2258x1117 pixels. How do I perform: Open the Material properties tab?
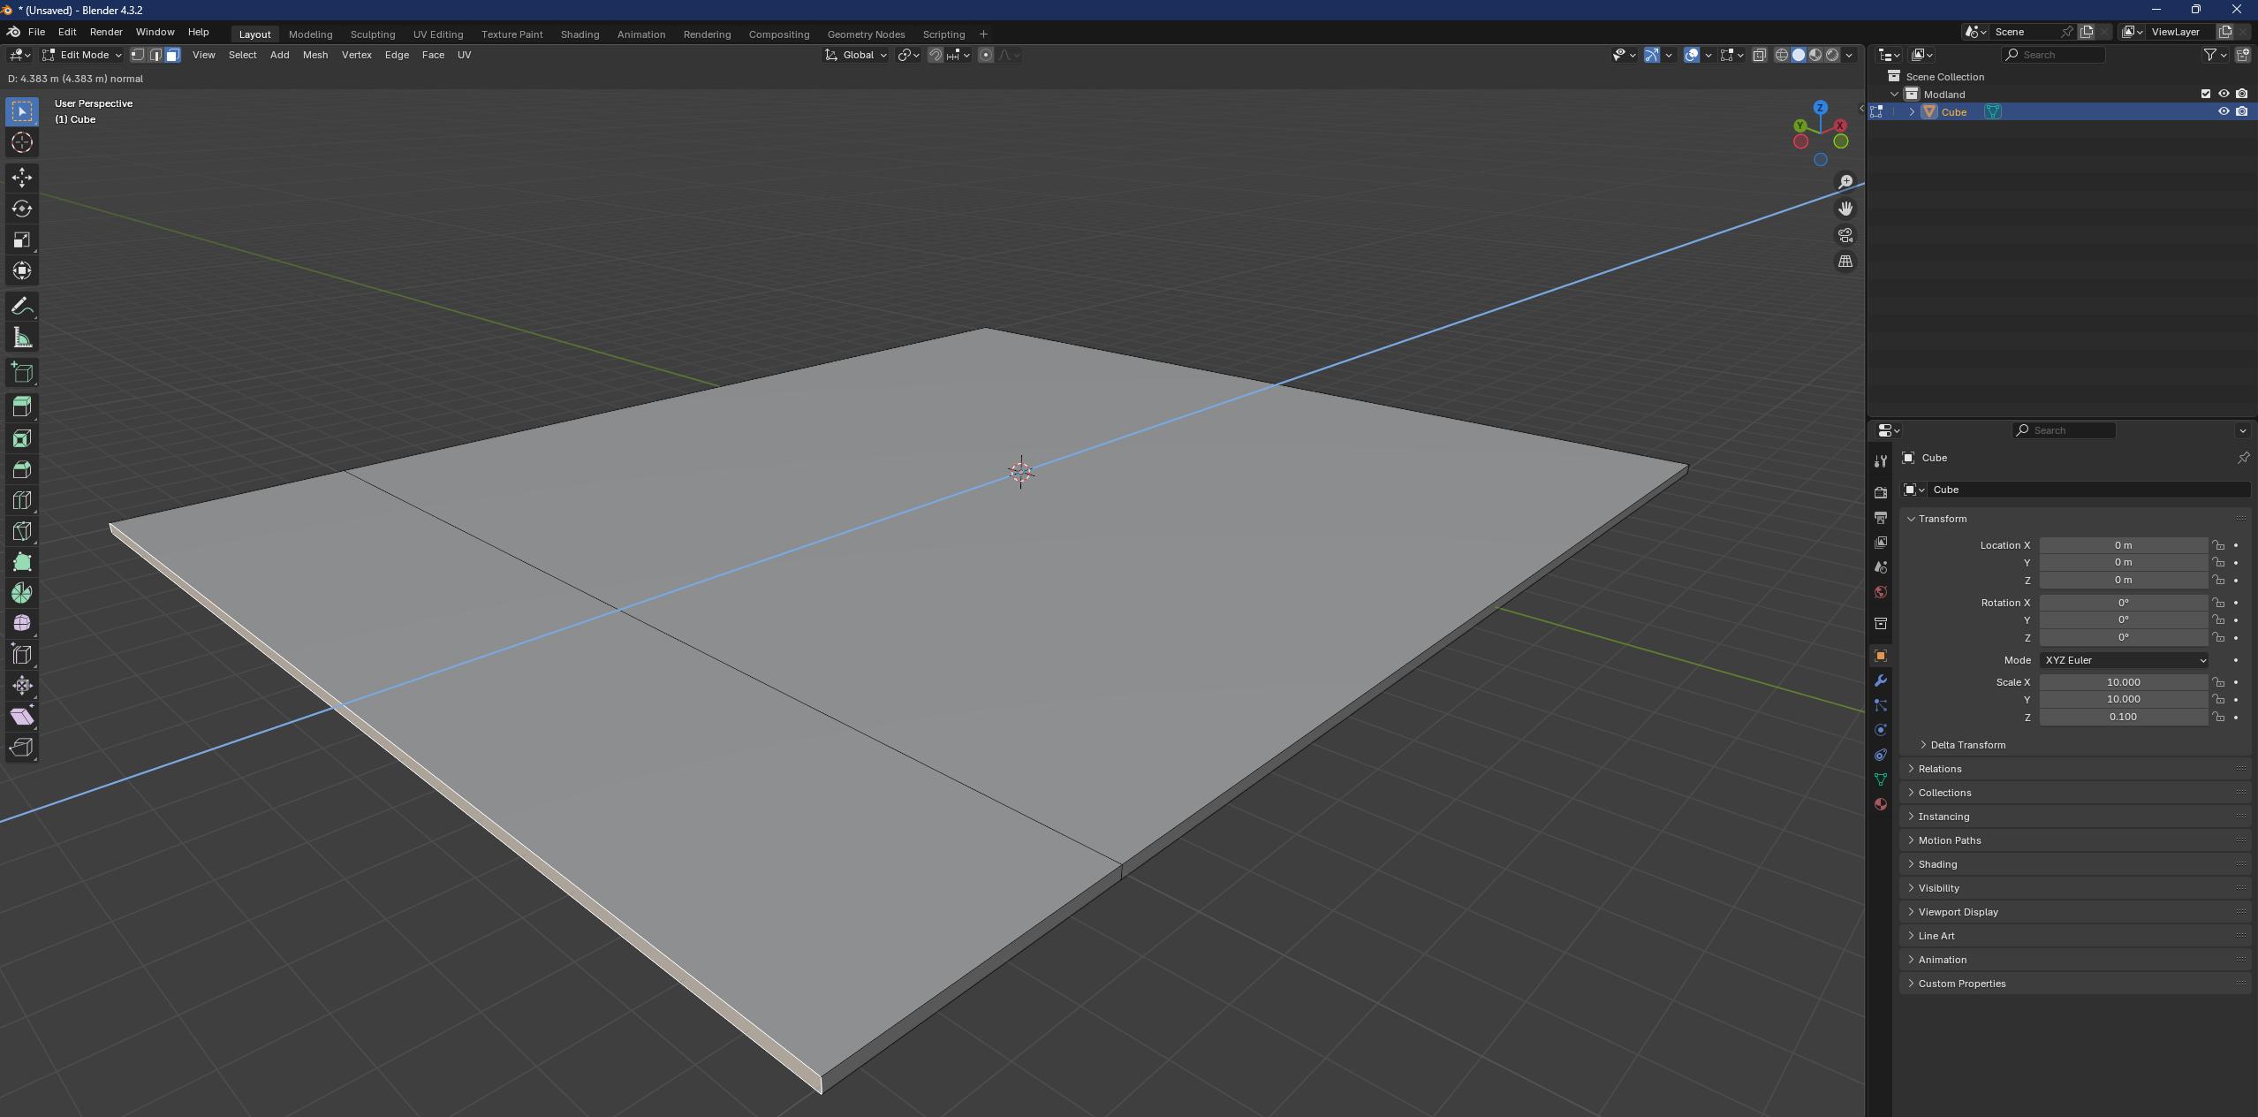1881,804
